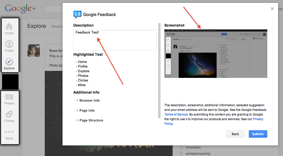This screenshot has width=283, height=156.
Task: Click the Google Feedback speech bubble icon
Action: [x=77, y=14]
